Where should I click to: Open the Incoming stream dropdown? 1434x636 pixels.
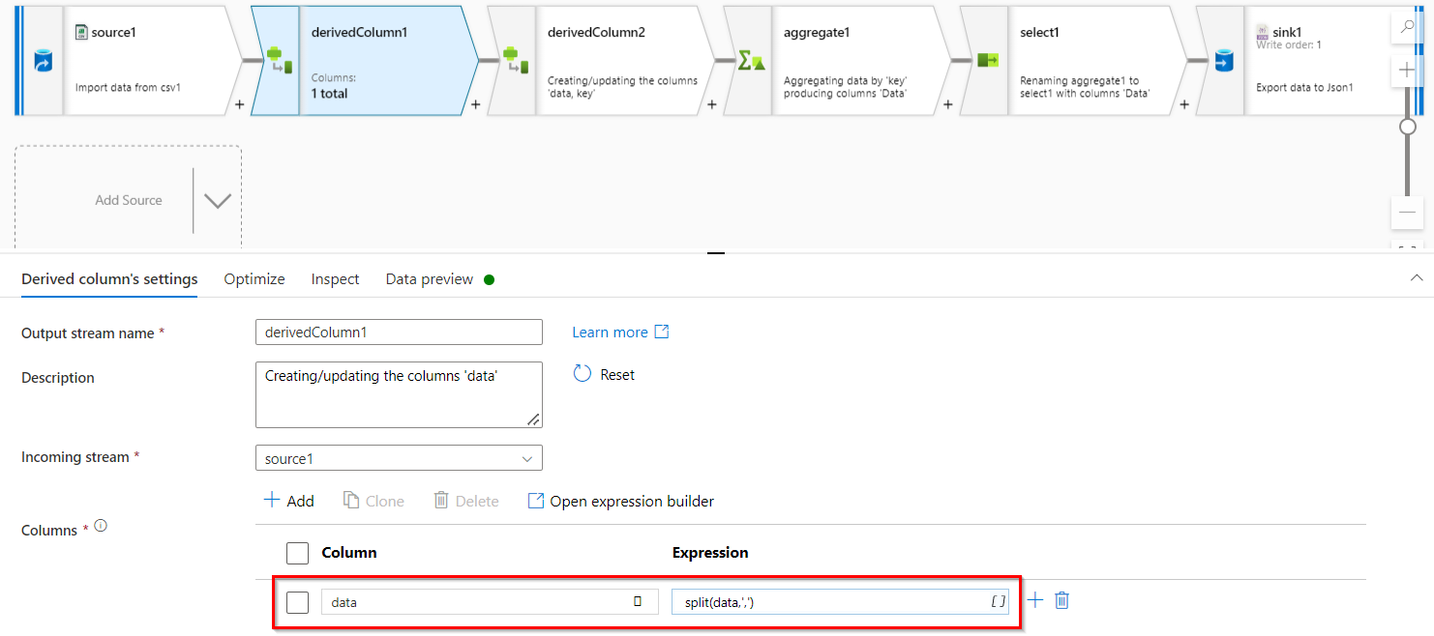pos(399,458)
